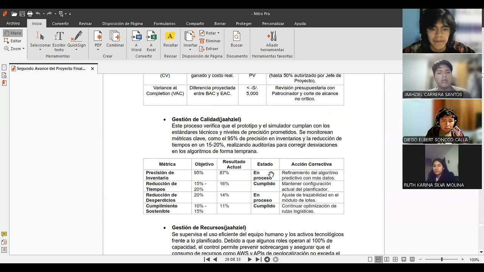Click the Eliminar pages button

tap(210, 41)
